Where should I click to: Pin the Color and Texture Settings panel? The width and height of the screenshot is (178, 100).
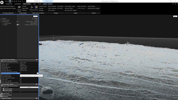click(x=36, y=60)
